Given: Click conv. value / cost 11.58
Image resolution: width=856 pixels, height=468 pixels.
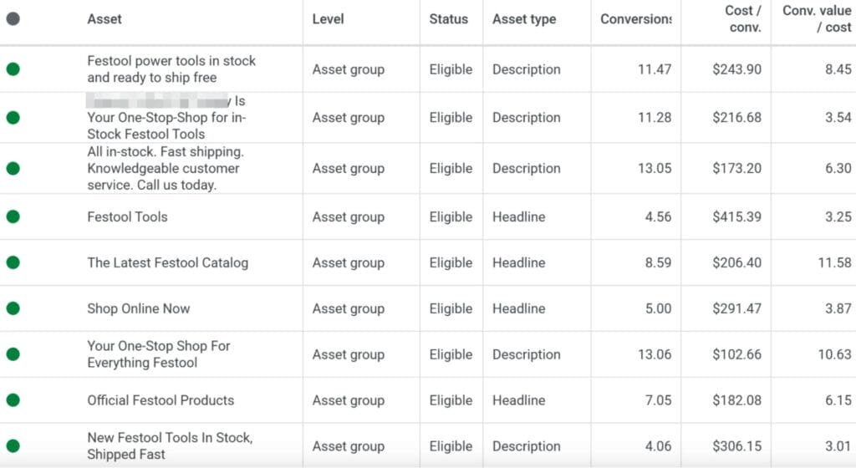Looking at the screenshot, I should [834, 262].
